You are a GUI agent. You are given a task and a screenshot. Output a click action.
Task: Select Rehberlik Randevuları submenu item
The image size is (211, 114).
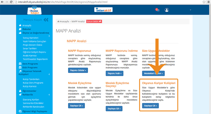tap(33, 107)
